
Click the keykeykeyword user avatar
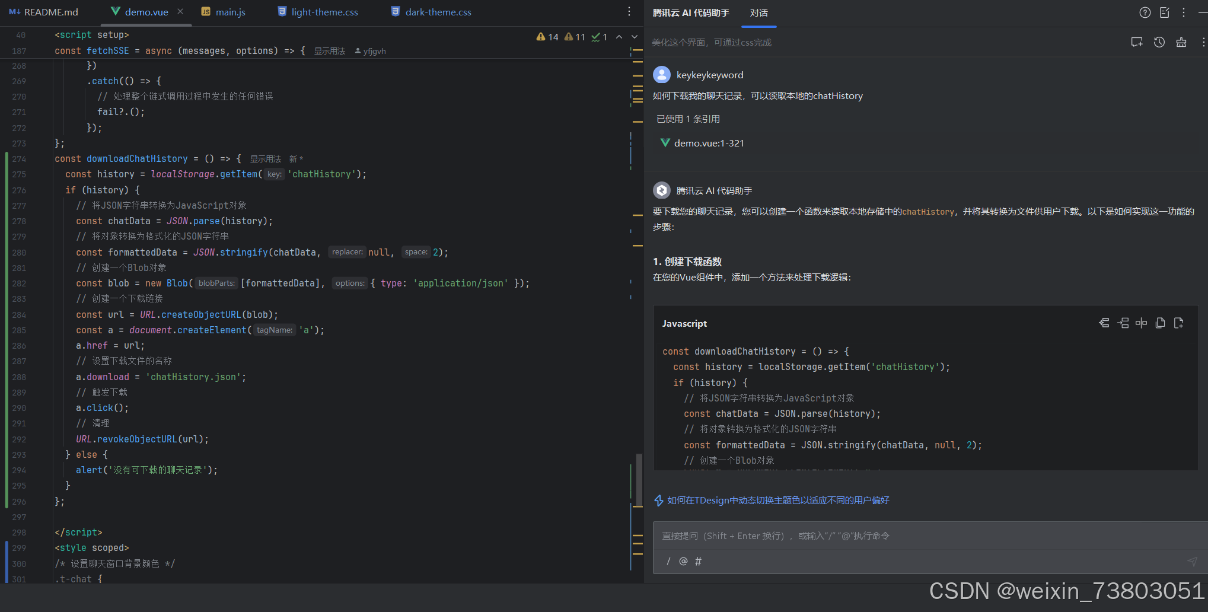point(662,75)
